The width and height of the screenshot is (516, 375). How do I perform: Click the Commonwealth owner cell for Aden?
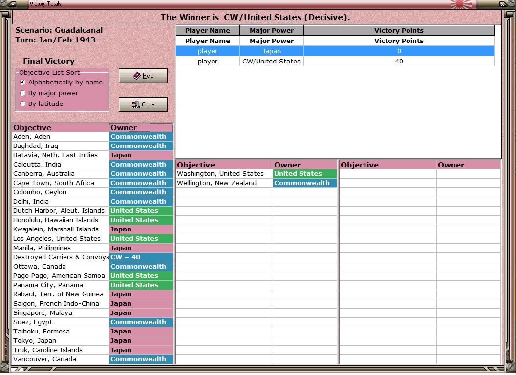point(141,137)
